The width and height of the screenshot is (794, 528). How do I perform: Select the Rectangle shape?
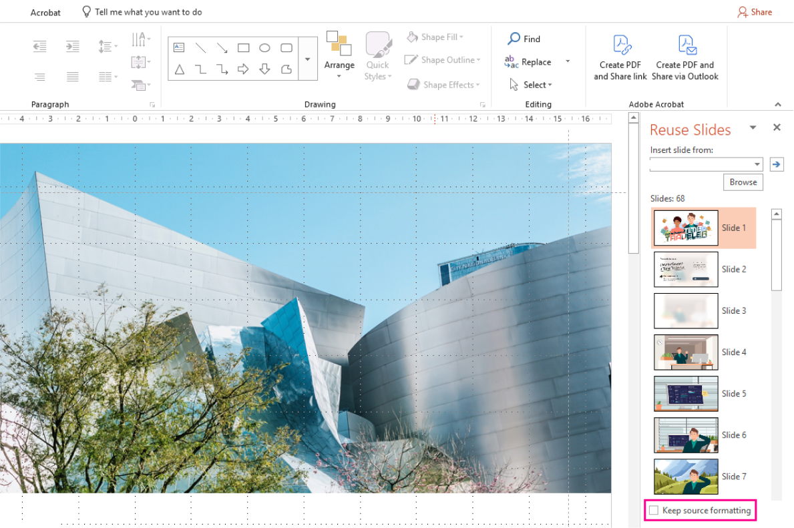(244, 47)
